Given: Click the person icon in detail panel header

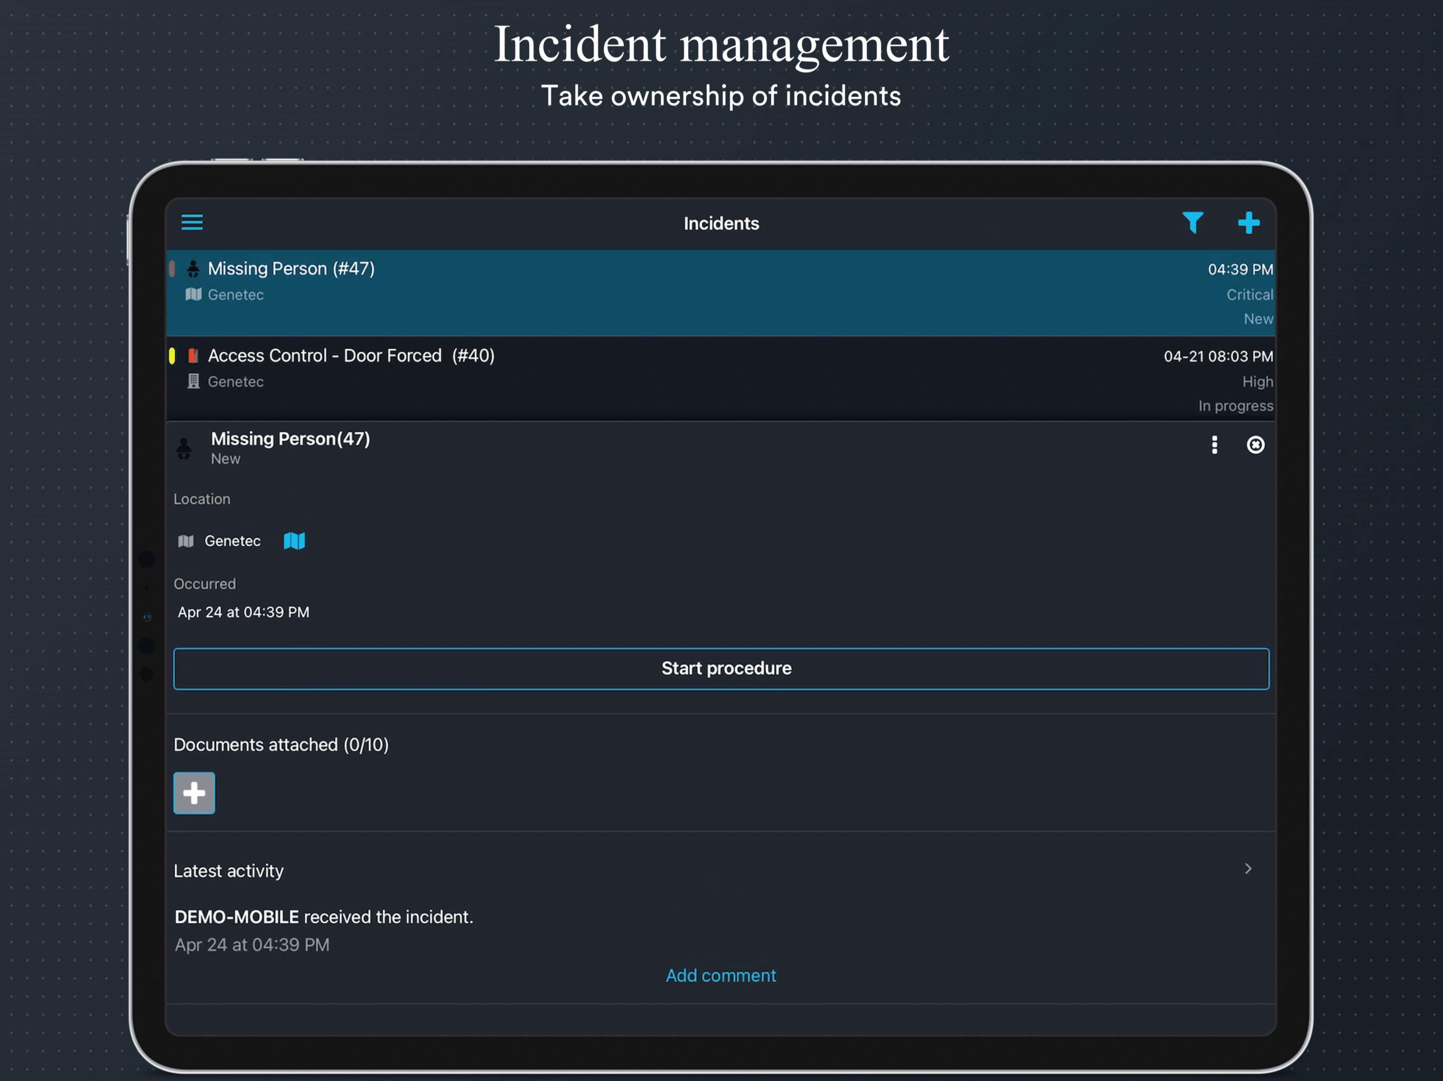Looking at the screenshot, I should (184, 449).
